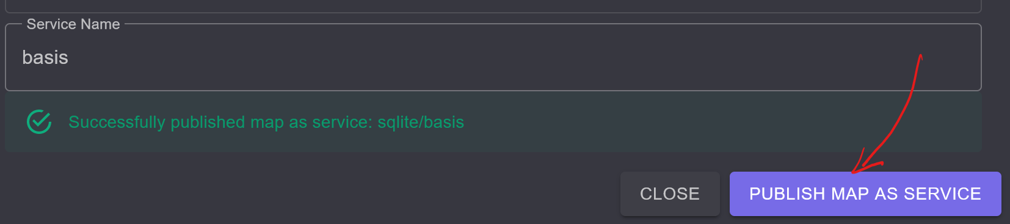Republish via the purple PUBLISH MAP AS SERVICE button
1010x224 pixels.
pyautogui.click(x=865, y=194)
